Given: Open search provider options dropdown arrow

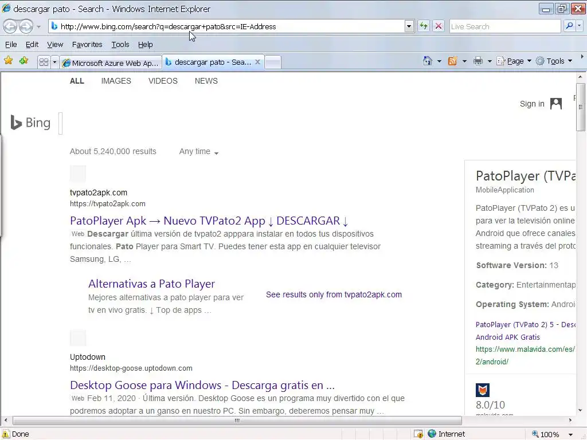Looking at the screenshot, I should 580,26.
